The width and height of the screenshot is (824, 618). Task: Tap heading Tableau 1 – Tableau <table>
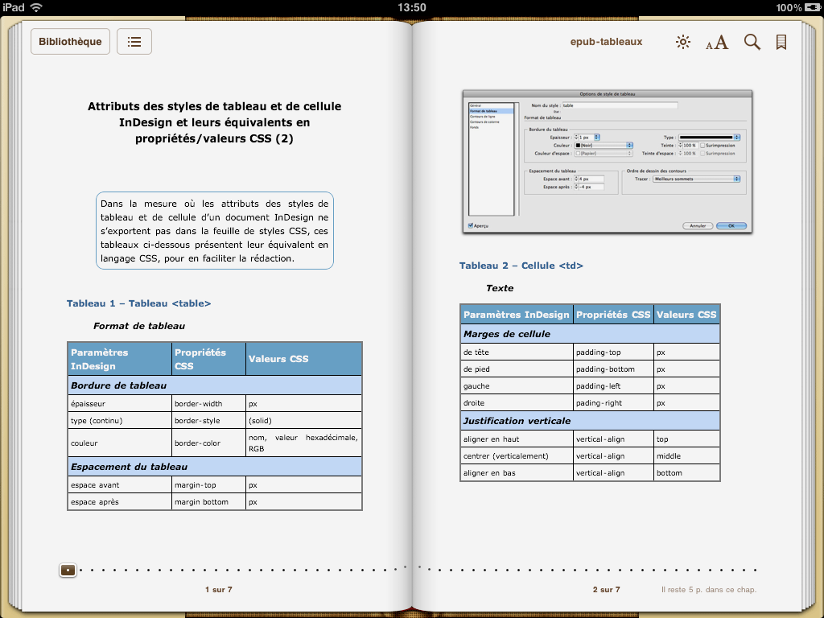138,303
